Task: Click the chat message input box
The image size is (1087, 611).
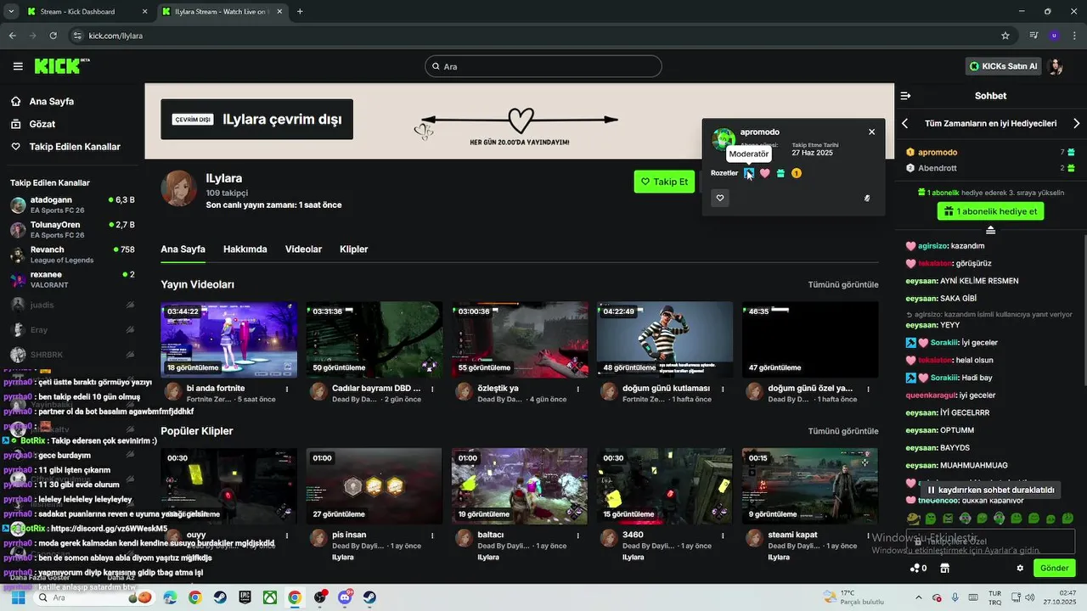Action: (x=990, y=541)
